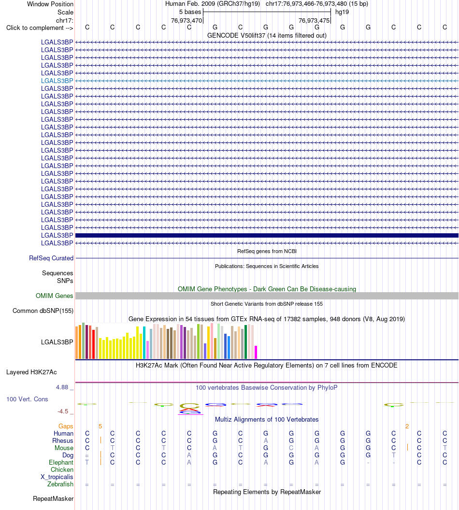Open 'Repeating Elements by RepeatMasker' title
This screenshot has height=510, width=459.
267,492
